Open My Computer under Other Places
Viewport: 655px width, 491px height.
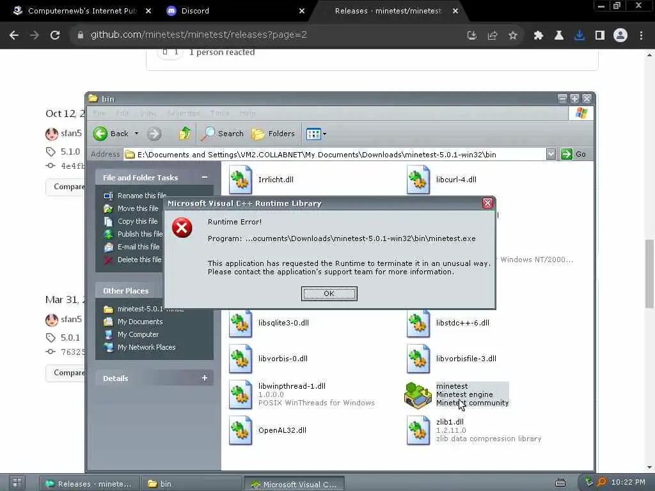coord(138,334)
